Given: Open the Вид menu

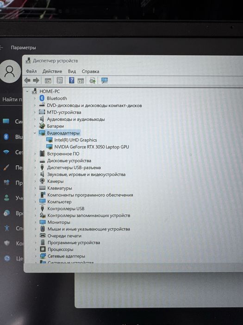Looking at the screenshot, I should (72, 71).
